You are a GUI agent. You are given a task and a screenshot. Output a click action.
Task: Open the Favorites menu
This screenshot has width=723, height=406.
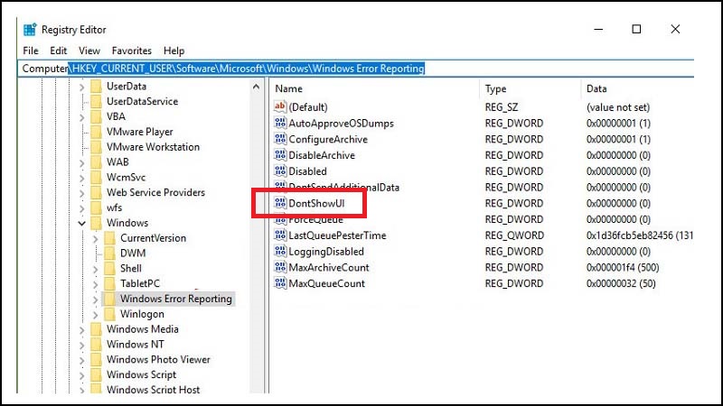tap(131, 51)
